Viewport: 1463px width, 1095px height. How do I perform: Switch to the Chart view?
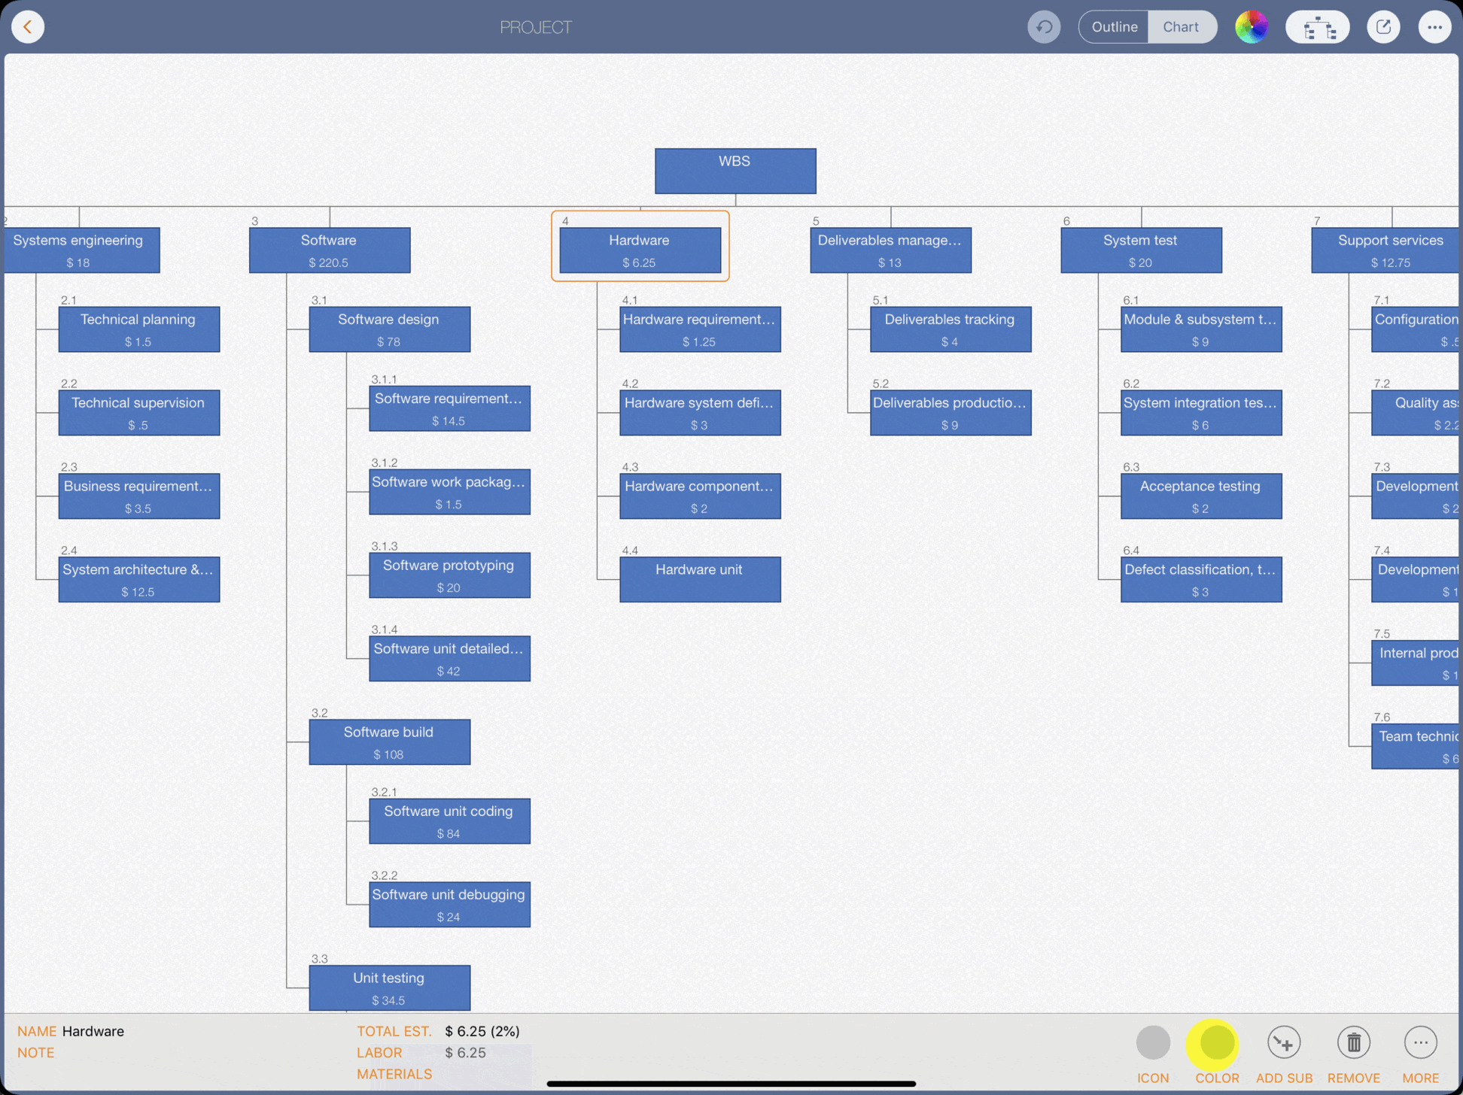point(1180,27)
